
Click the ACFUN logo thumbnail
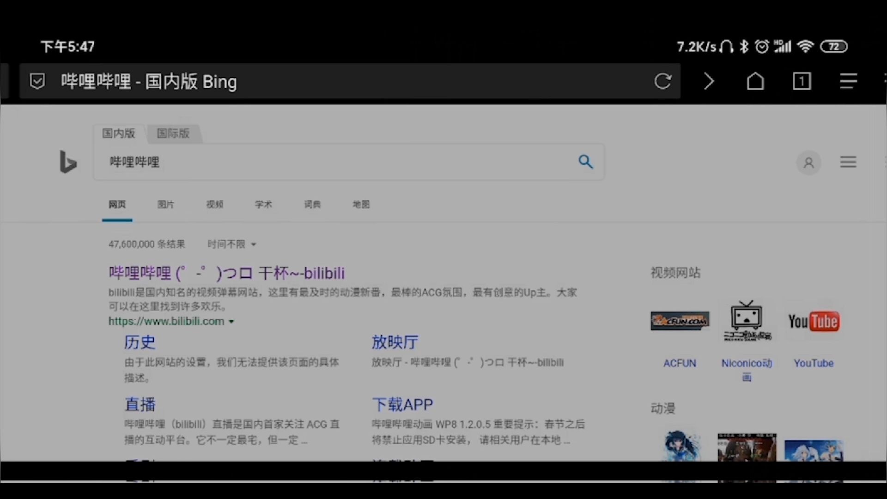pos(680,321)
